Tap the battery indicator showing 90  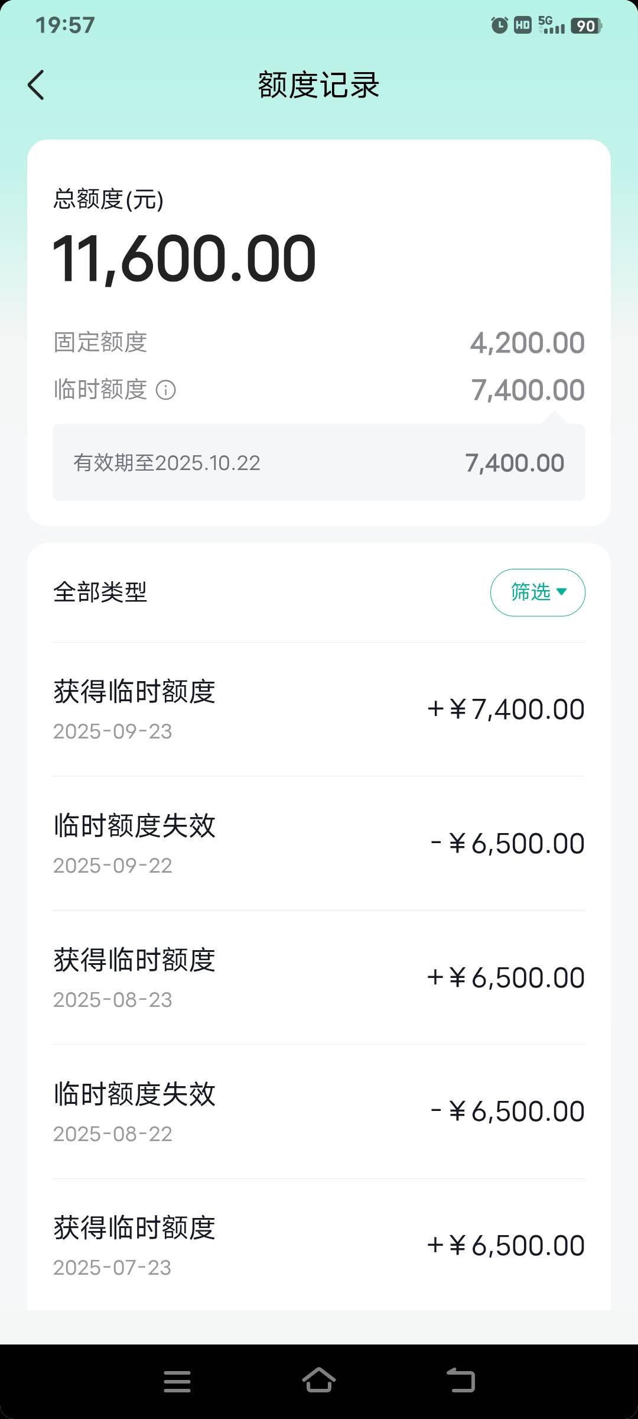(x=586, y=25)
